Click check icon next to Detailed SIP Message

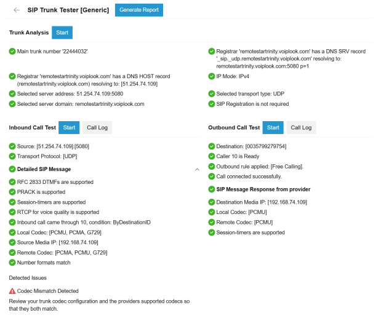12,169
